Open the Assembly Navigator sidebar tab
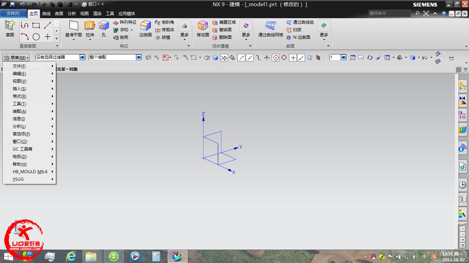The image size is (469, 263). [x=462, y=86]
